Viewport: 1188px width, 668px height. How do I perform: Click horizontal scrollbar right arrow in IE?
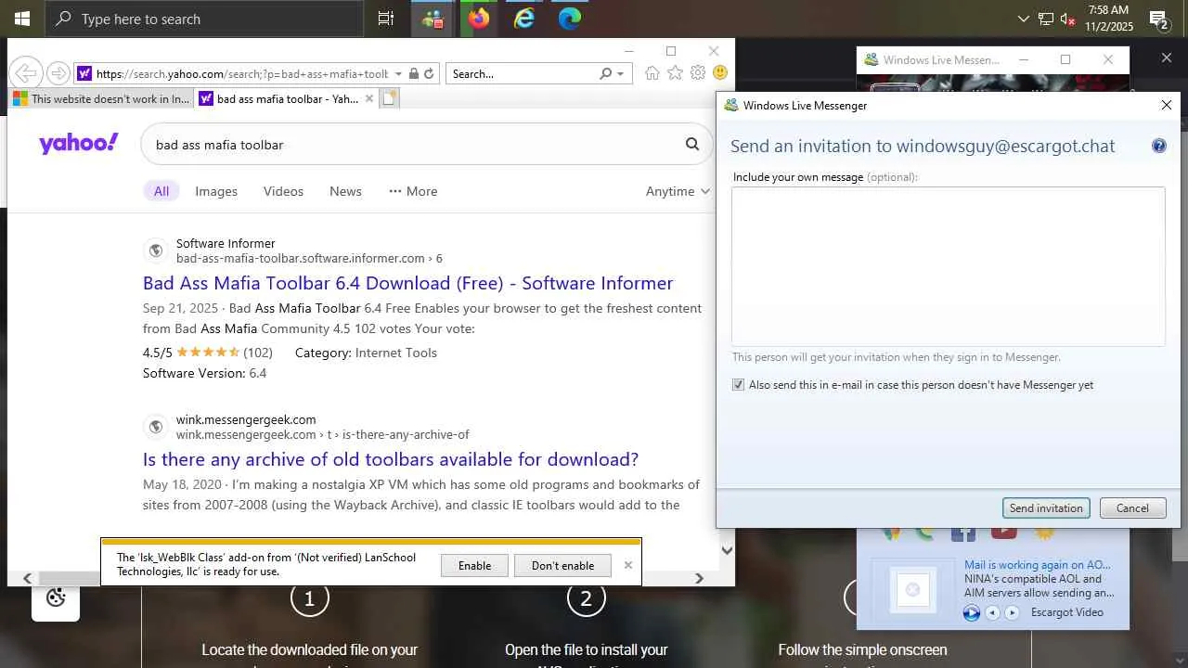(699, 578)
